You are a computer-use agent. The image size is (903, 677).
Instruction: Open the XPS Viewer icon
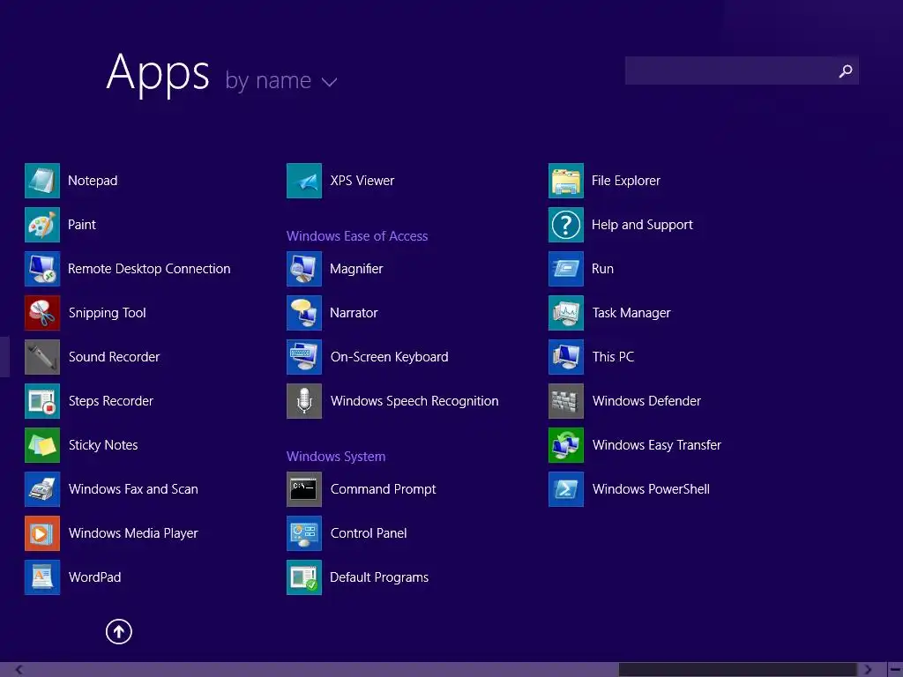[304, 181]
